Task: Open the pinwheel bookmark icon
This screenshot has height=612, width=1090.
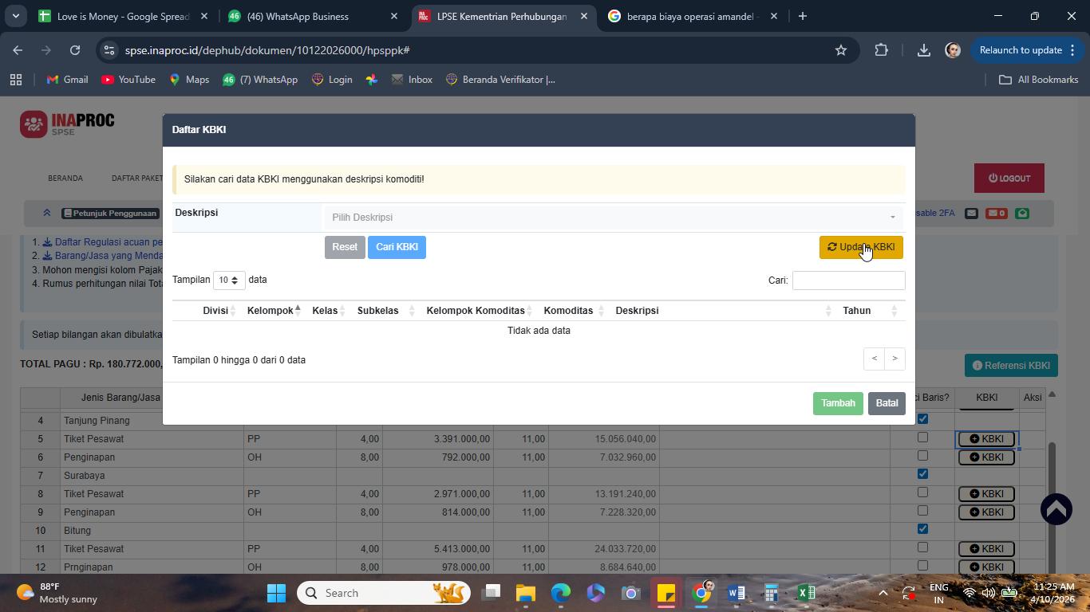Action: pyautogui.click(x=372, y=80)
